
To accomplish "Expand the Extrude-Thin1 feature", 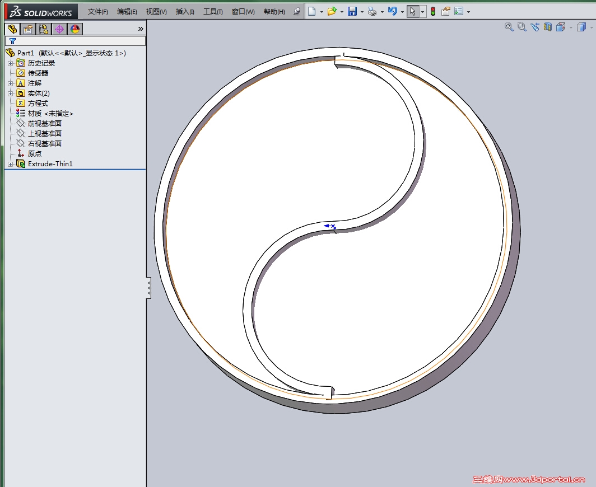I will pyautogui.click(x=10, y=164).
